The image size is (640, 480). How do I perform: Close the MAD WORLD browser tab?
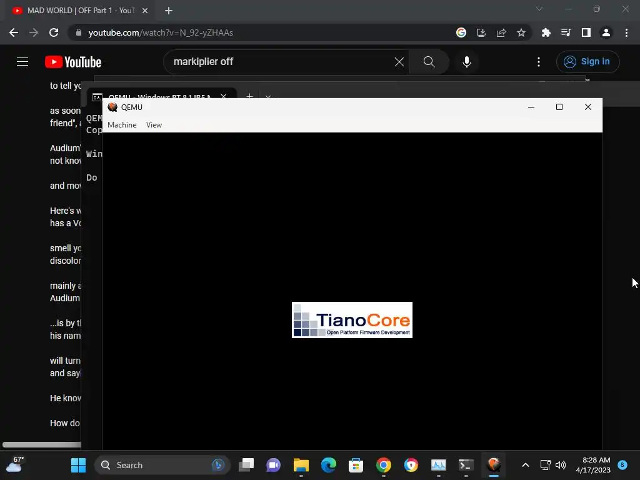(x=145, y=11)
